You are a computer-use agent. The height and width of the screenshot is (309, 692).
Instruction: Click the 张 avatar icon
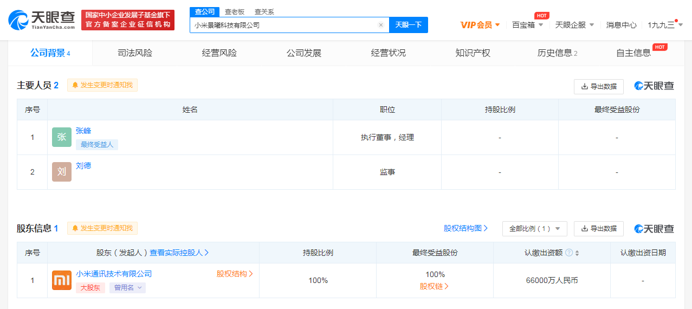pos(62,137)
